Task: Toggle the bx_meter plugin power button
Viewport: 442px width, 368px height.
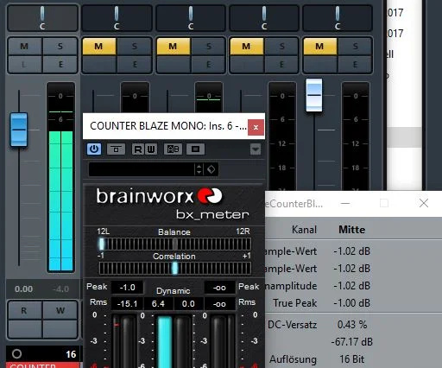Action: pyautogui.click(x=94, y=149)
